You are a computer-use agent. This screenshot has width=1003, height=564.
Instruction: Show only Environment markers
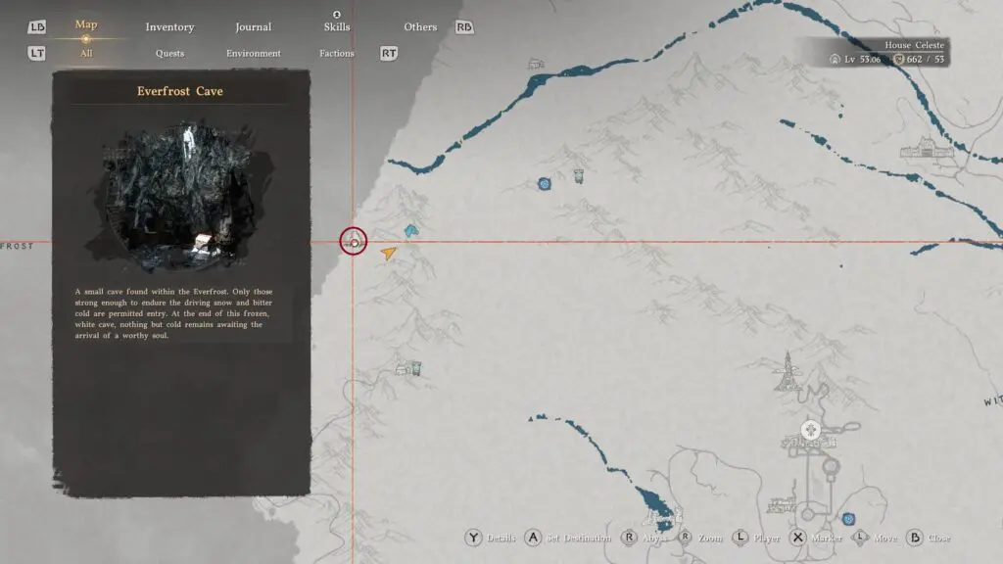(254, 53)
